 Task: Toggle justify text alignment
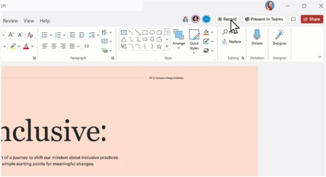pos(72,46)
